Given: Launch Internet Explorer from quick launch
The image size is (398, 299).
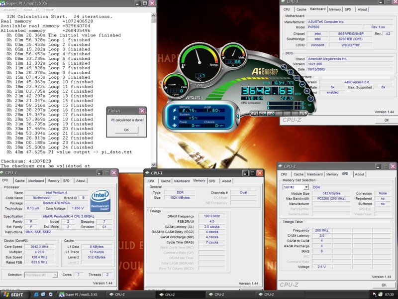Looking at the screenshot, I should coord(36,295).
